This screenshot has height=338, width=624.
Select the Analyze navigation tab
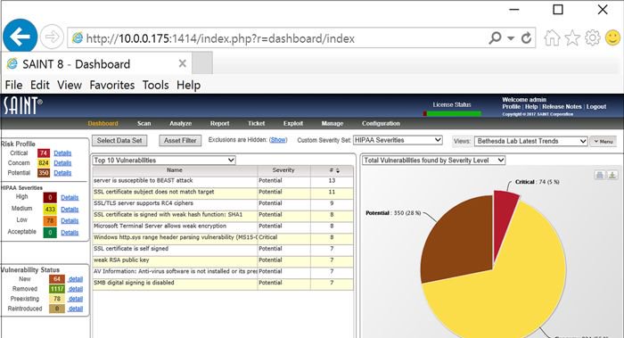pyautogui.click(x=180, y=123)
